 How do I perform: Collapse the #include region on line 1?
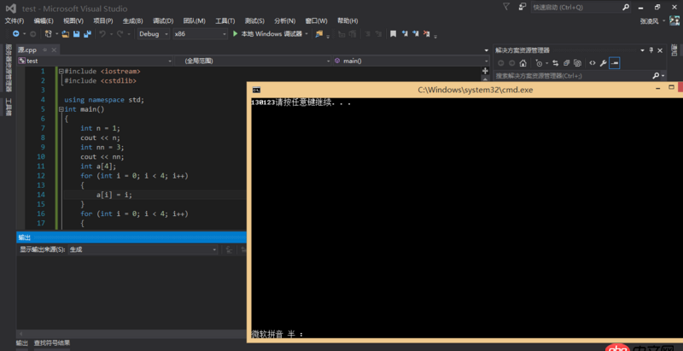(61, 71)
